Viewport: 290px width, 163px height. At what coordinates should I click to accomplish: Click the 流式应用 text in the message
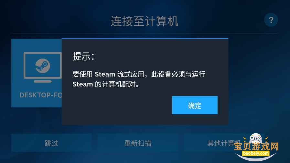[x=131, y=74]
